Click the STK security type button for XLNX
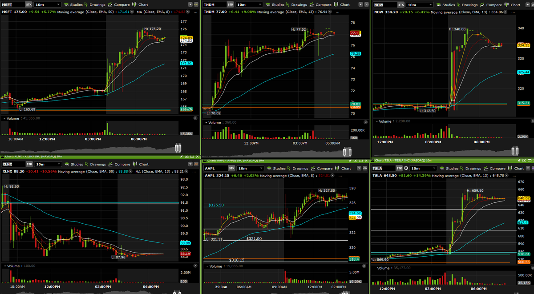534x294 pixels. pyautogui.click(x=29, y=164)
